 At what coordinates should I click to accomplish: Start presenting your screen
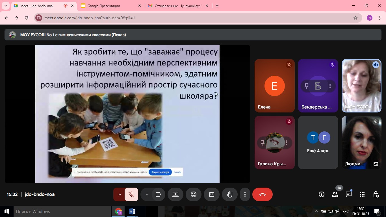click(175, 194)
